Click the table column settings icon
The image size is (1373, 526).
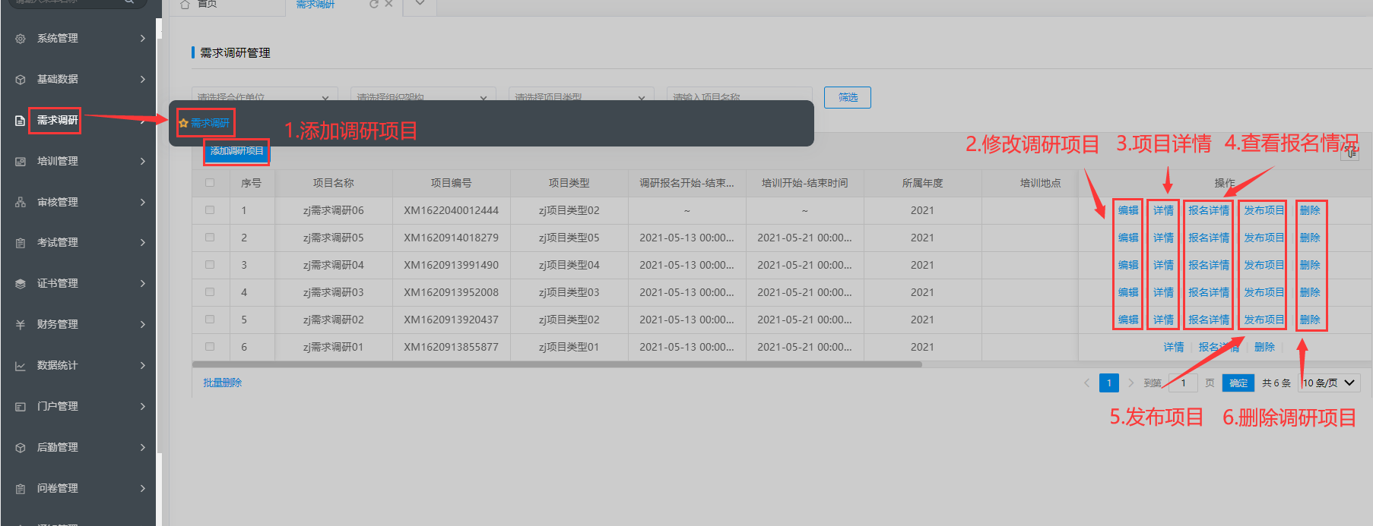coord(1350,152)
